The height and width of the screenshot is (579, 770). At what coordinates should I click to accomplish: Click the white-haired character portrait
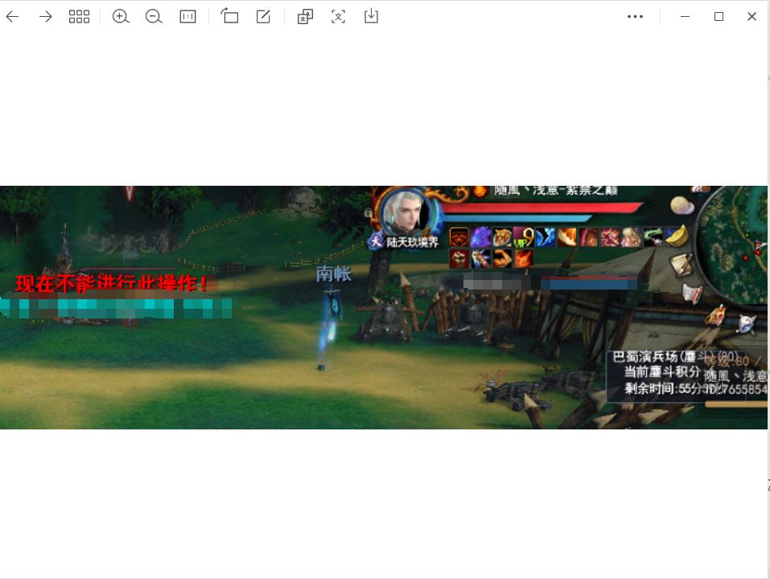[406, 212]
